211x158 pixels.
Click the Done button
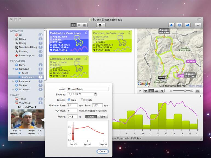click(x=102, y=151)
